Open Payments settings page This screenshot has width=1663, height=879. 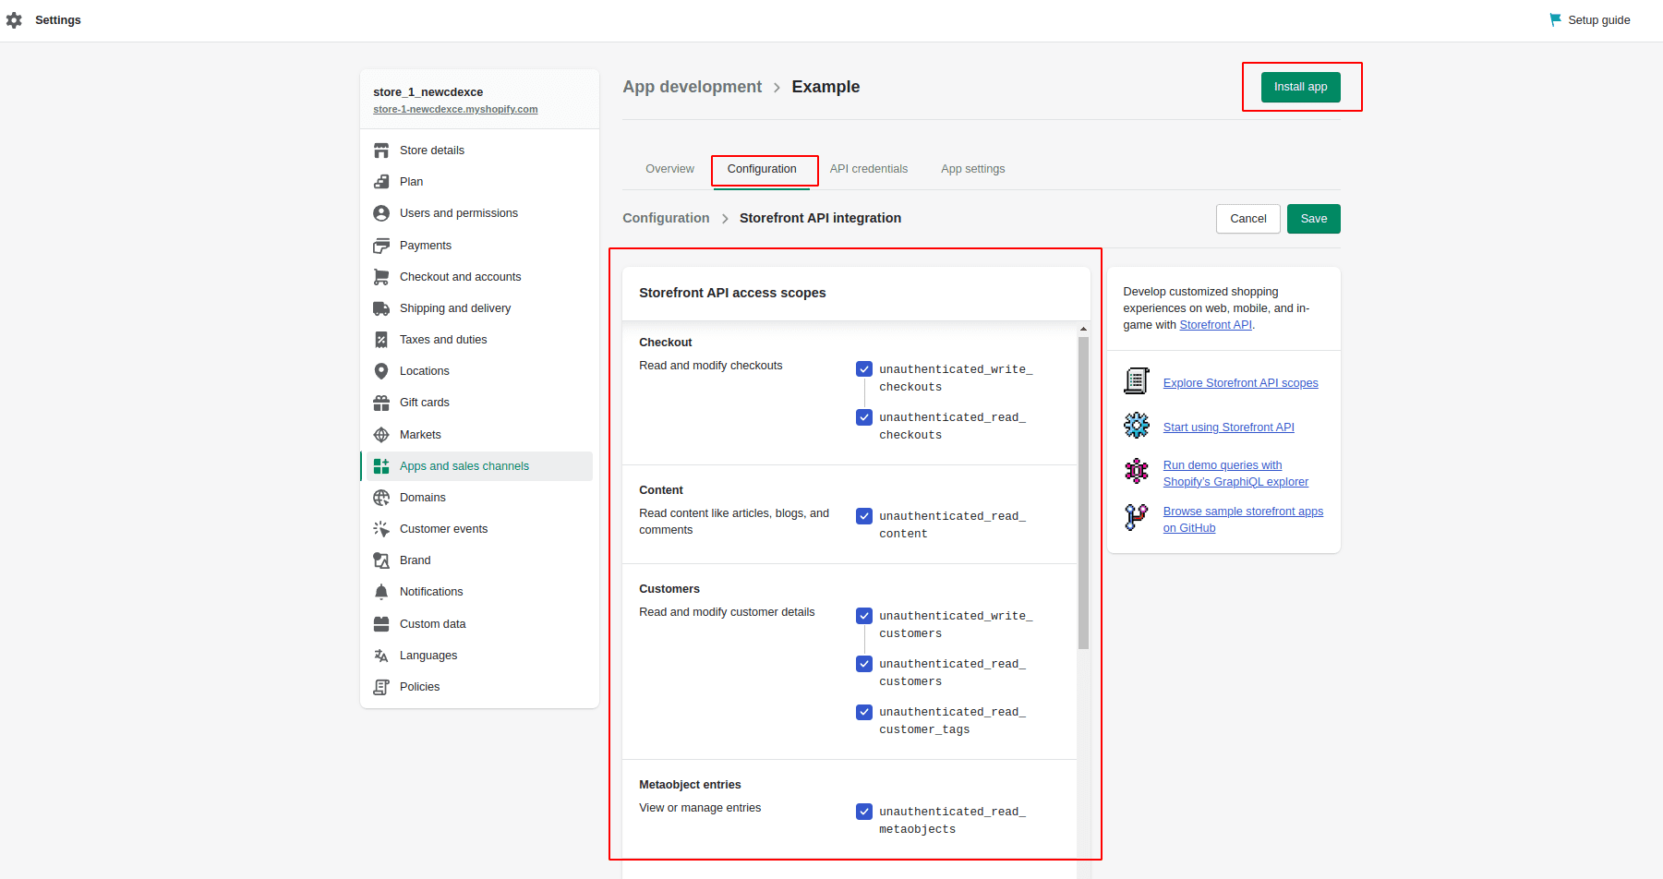click(x=479, y=246)
